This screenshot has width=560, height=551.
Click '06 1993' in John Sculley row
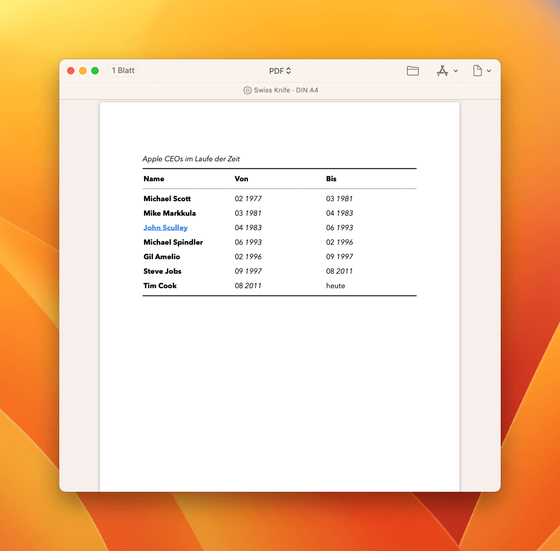coord(339,228)
